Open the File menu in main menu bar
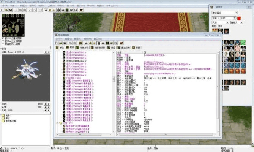This screenshot has width=254, height=152. coord(3,6)
